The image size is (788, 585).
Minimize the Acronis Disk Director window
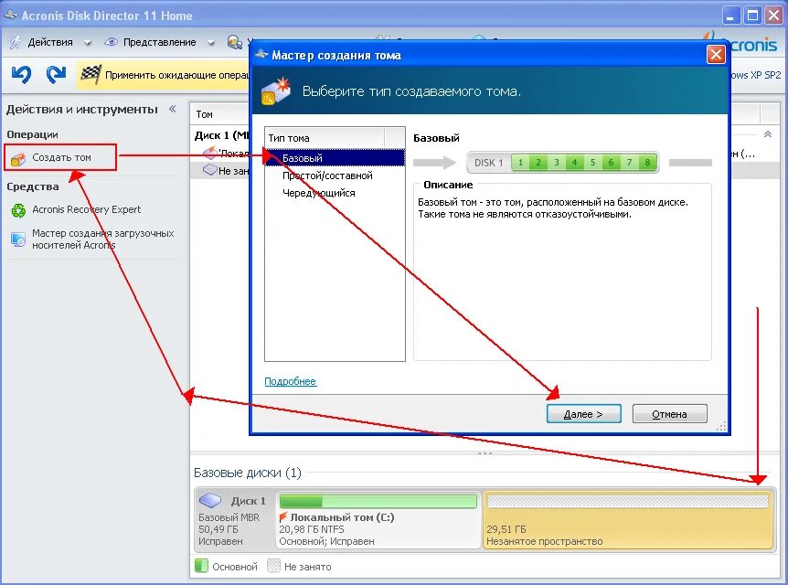[x=731, y=16]
